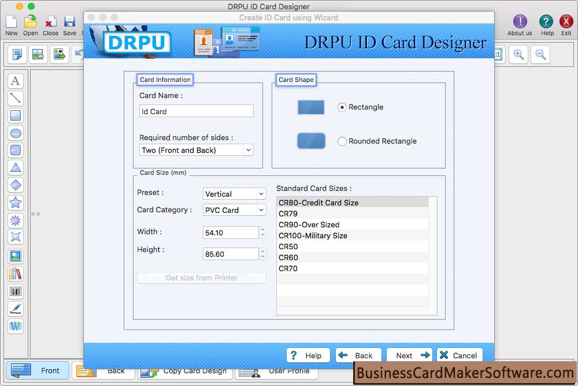
Task: Select the four-point concave star tool
Action: [x=16, y=237]
